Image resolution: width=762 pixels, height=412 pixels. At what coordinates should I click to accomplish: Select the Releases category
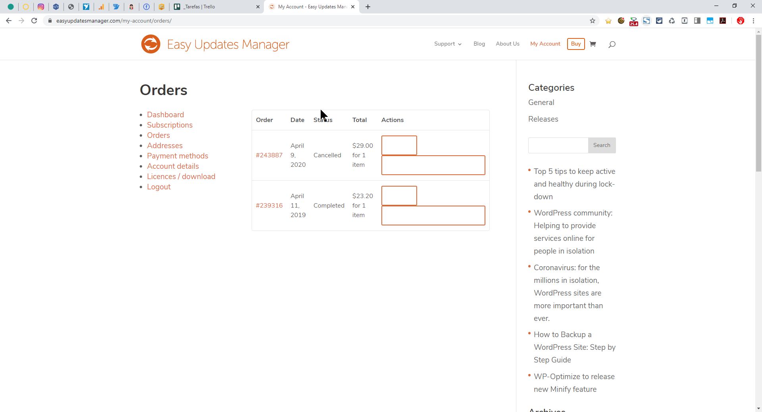tap(543, 119)
